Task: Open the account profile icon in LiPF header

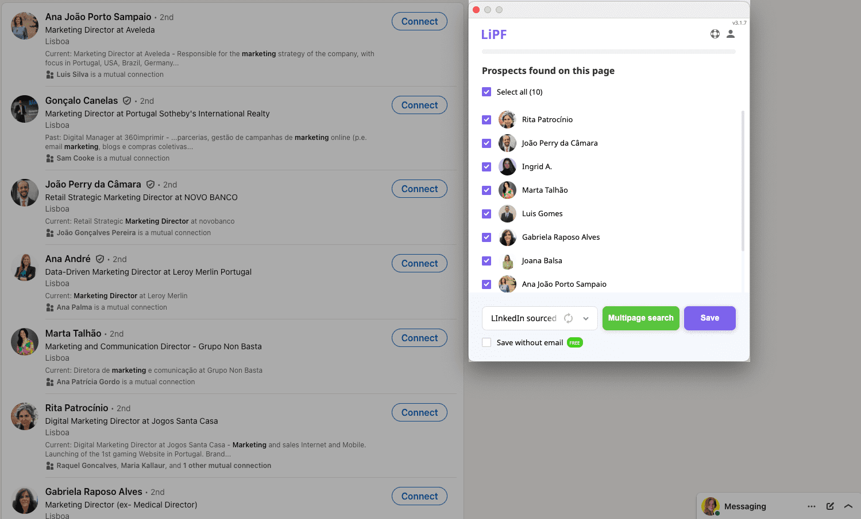Action: [x=731, y=34]
